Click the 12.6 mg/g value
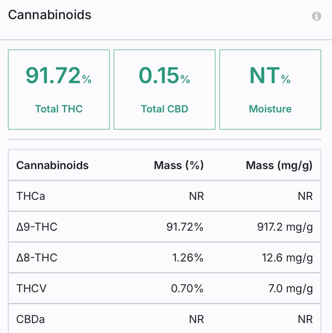Screen dimensions: 332x333 point(287,258)
